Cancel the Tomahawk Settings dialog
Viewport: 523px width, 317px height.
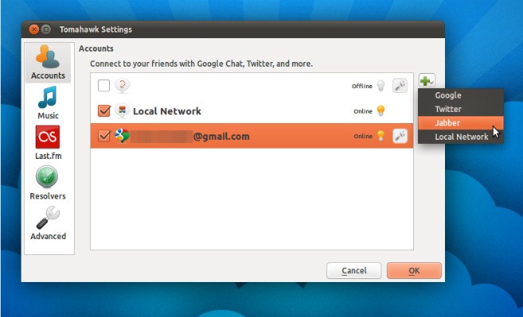point(354,270)
